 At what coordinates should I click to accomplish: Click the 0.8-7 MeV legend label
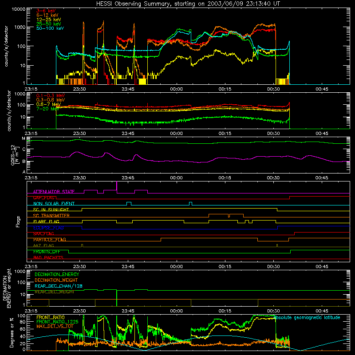click(x=48, y=104)
